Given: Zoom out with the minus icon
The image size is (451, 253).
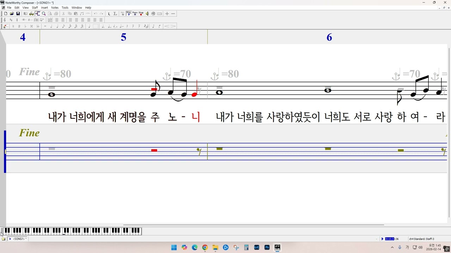Looking at the screenshot, I should [x=173, y=14].
